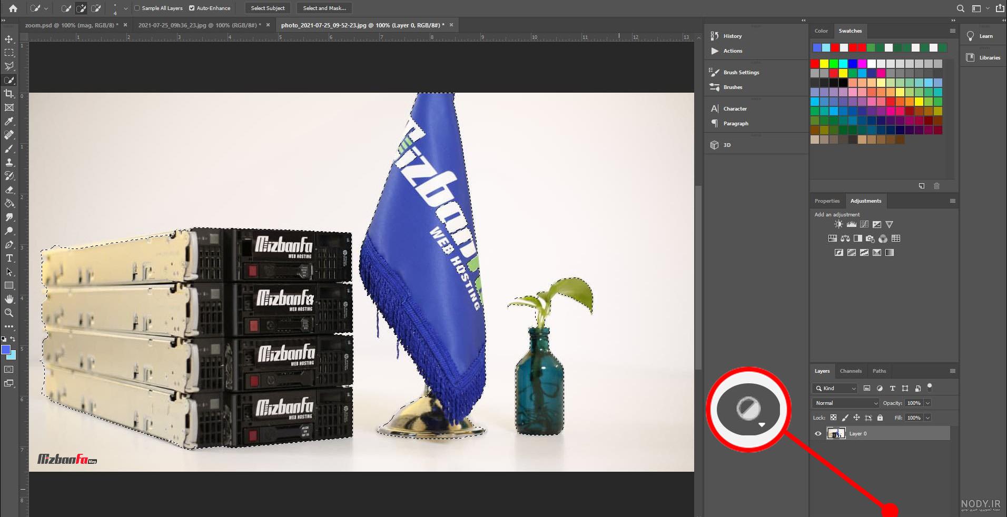Select the Hand tool
The height and width of the screenshot is (517, 1007).
9,299
